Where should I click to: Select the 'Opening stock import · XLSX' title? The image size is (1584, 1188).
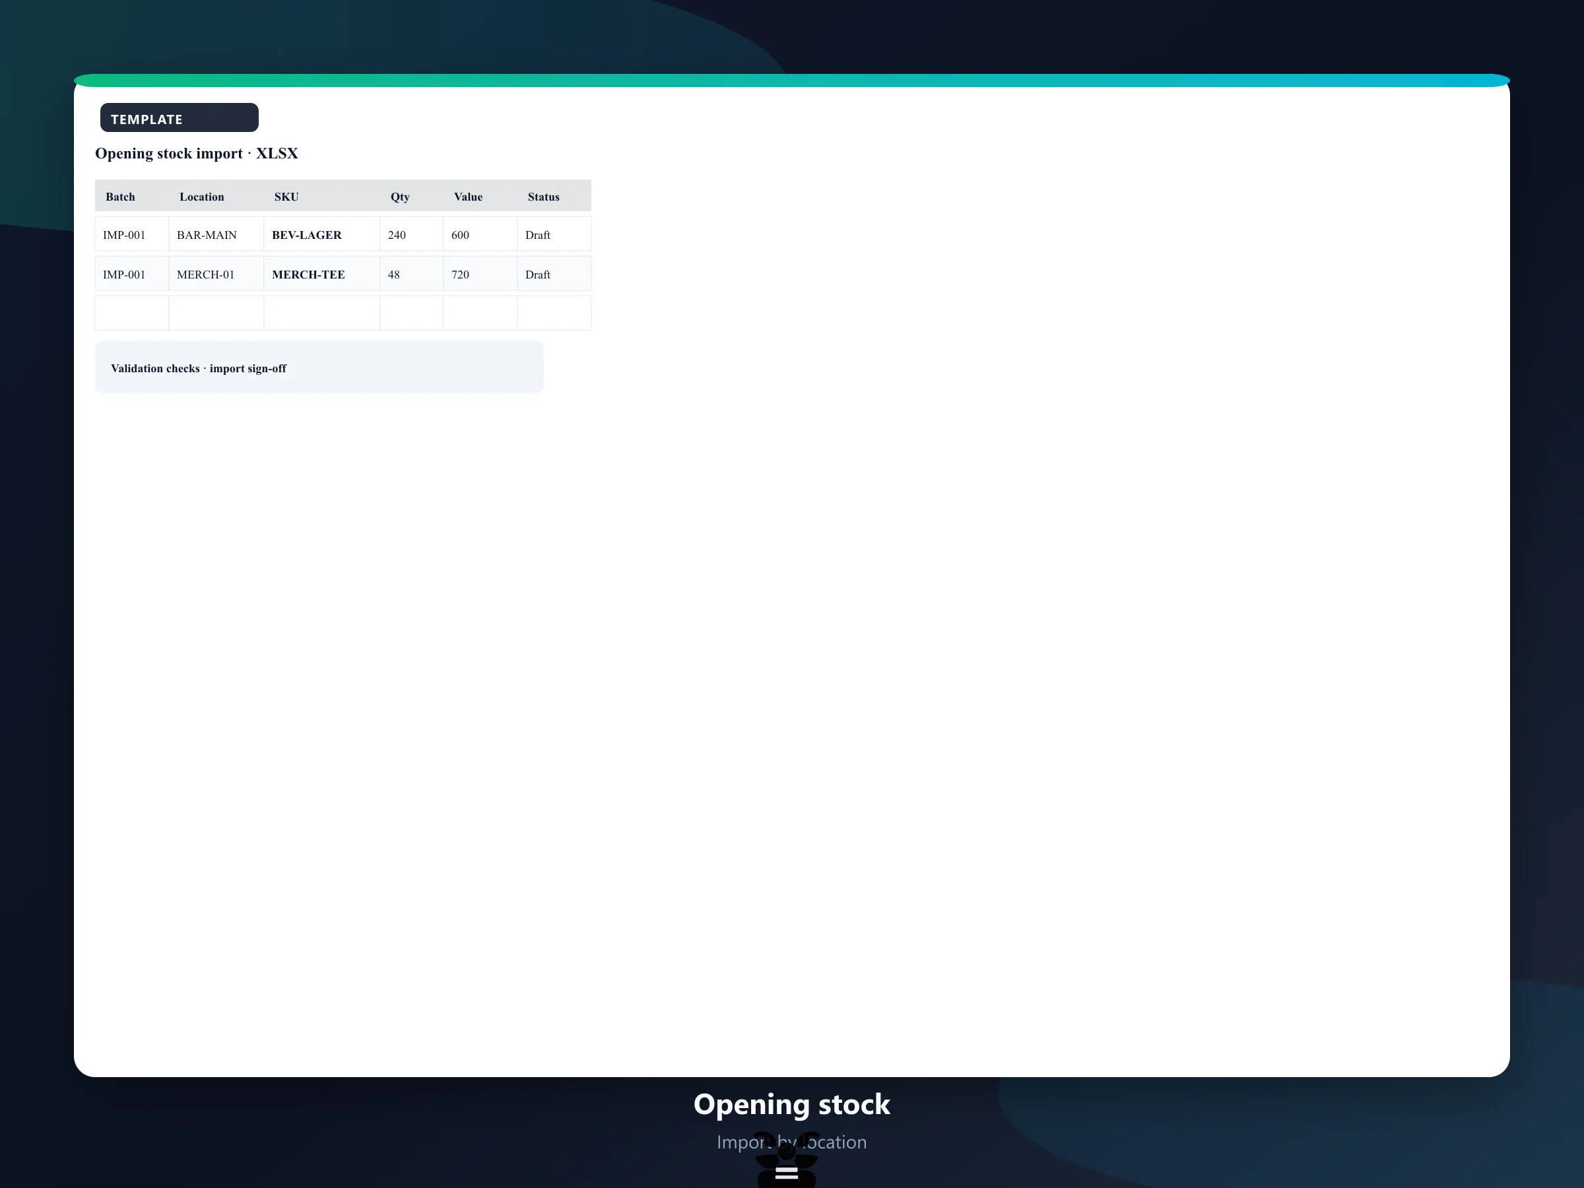click(x=196, y=153)
